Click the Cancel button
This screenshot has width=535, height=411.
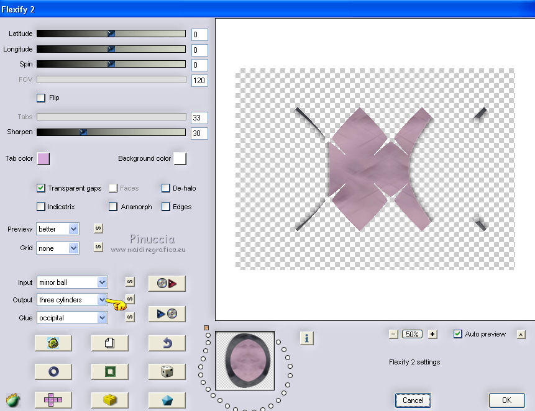(413, 400)
